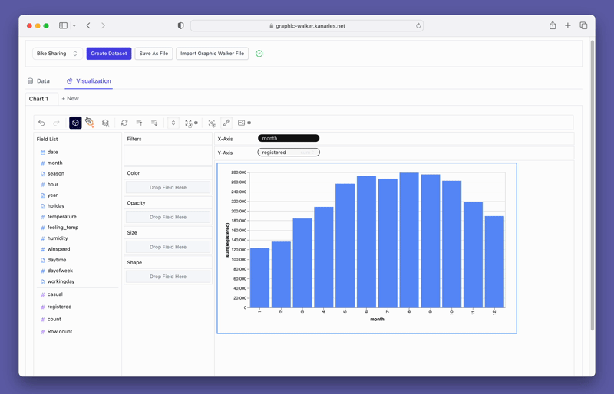
Task: Toggle the axes resize stepper button
Action: click(x=173, y=123)
